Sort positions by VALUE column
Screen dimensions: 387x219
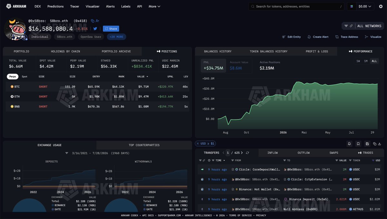(x=143, y=77)
